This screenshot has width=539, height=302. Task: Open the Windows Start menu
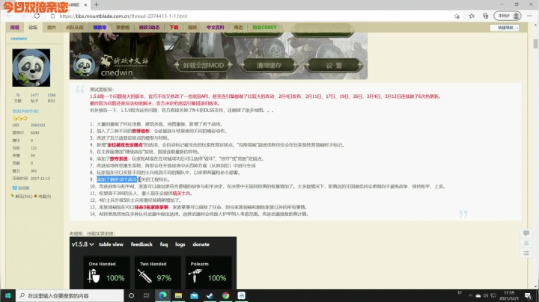pos(7,295)
